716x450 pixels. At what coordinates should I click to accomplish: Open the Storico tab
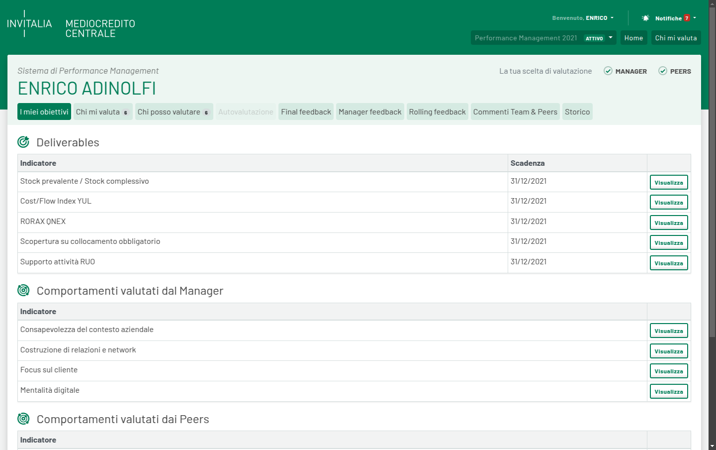tap(577, 112)
